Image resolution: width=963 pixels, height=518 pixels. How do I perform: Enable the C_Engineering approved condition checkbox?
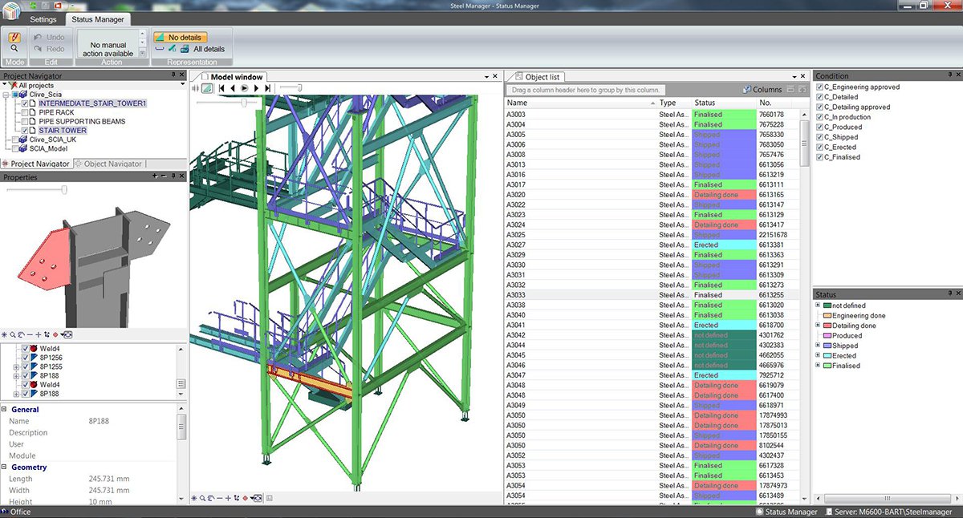(x=820, y=87)
